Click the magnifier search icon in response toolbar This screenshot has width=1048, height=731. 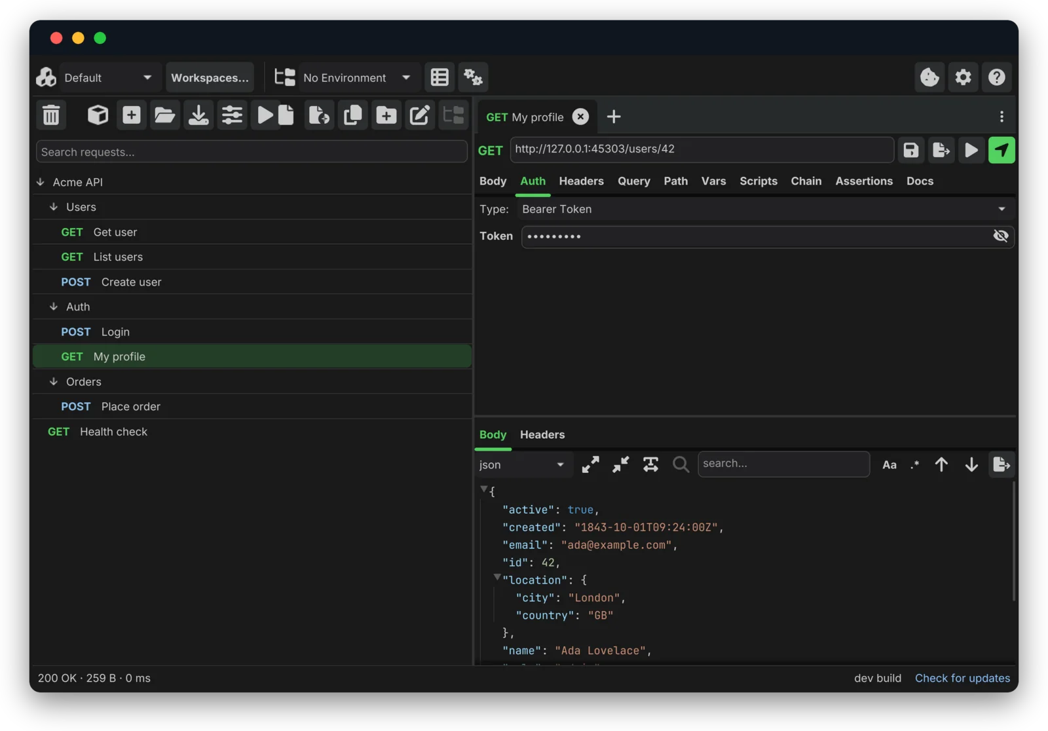[x=681, y=464]
